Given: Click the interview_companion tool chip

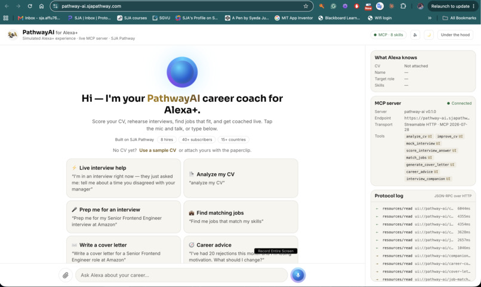Looking at the screenshot, I should (x=428, y=179).
